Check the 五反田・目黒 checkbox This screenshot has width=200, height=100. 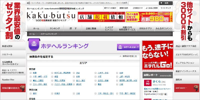tap(95, 80)
